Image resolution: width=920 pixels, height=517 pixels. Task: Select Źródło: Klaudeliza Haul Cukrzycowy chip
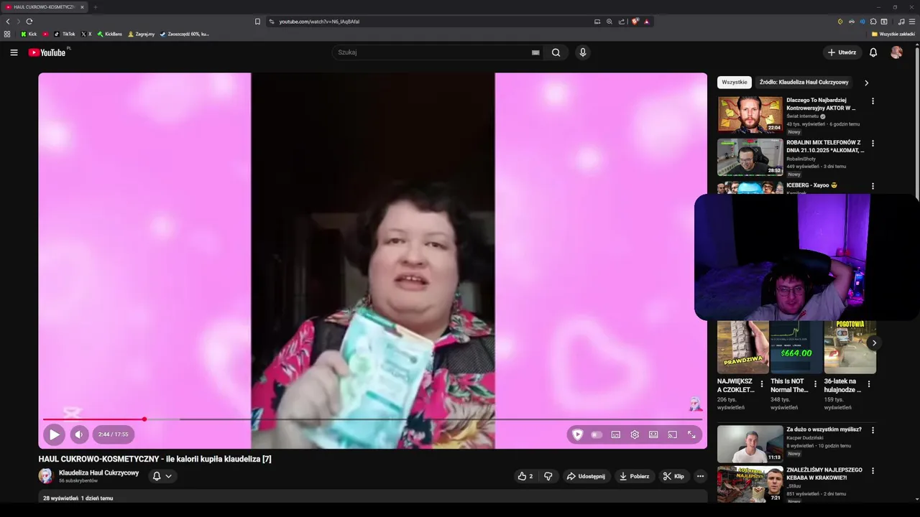[804, 83]
